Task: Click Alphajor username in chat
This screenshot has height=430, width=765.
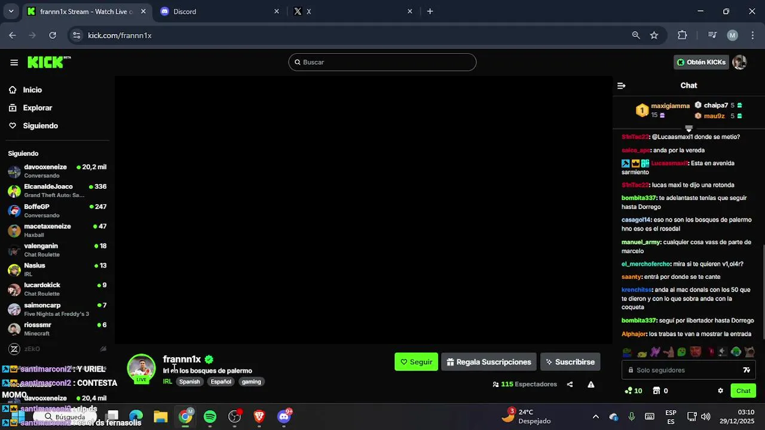Action: pos(634,334)
